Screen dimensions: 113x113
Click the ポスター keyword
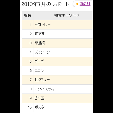click(41, 107)
